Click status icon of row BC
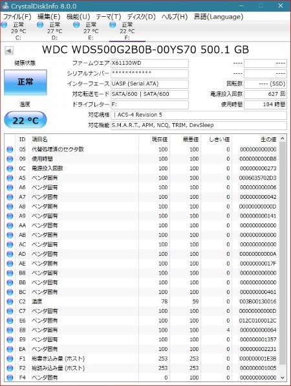The image size is (291, 386). pos(10,292)
